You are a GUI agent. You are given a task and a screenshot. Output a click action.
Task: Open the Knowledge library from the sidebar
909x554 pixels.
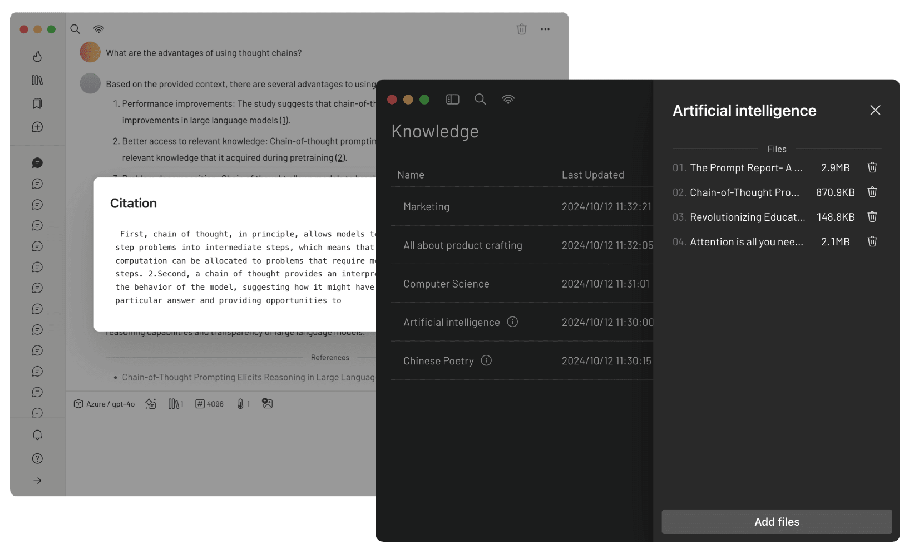coord(37,80)
